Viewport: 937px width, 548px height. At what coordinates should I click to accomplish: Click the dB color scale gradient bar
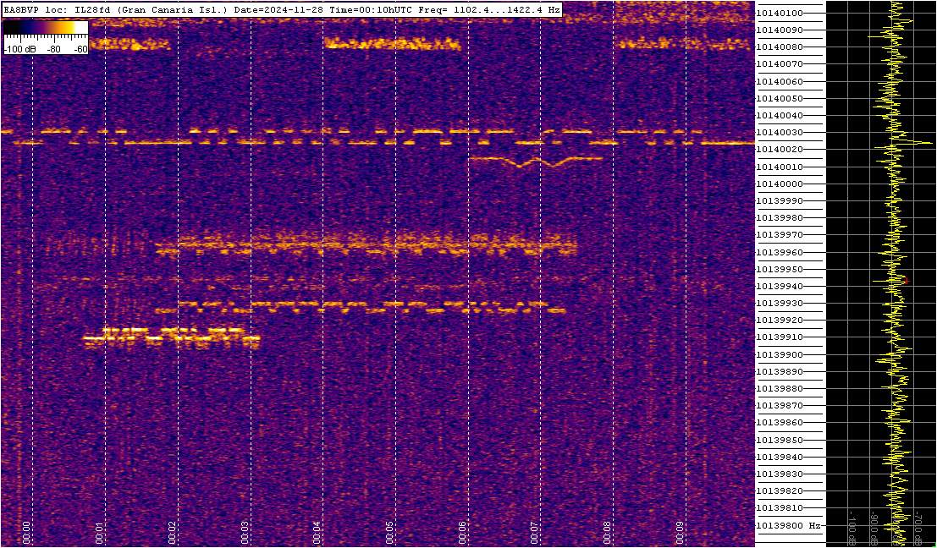(46, 28)
